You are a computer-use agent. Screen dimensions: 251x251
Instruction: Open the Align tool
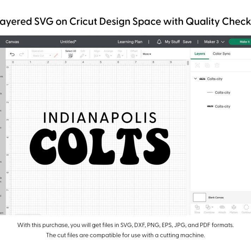pos(97,56)
